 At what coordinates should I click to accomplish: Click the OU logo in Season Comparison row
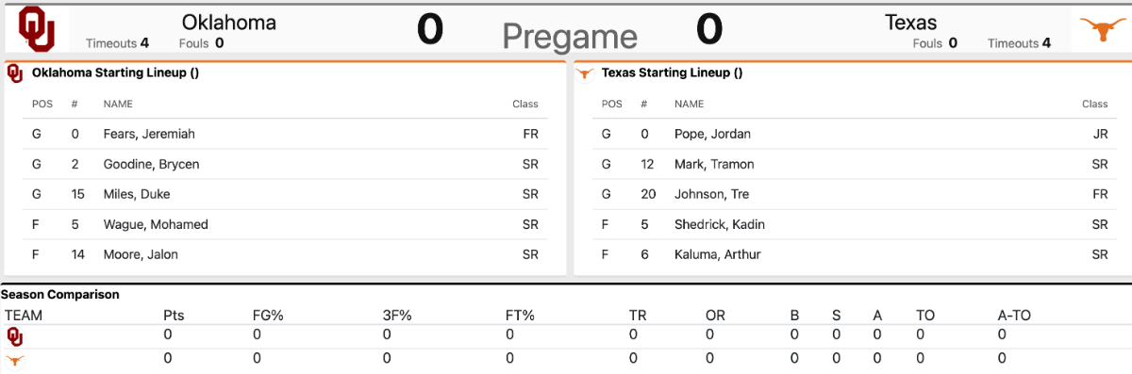coord(14,335)
